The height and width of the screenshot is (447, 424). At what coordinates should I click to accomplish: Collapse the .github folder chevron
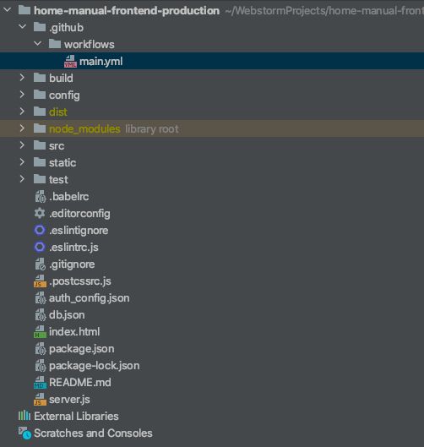point(22,27)
